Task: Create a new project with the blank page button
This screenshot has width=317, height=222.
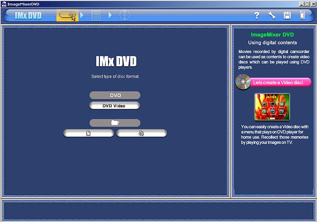Action: (88, 133)
